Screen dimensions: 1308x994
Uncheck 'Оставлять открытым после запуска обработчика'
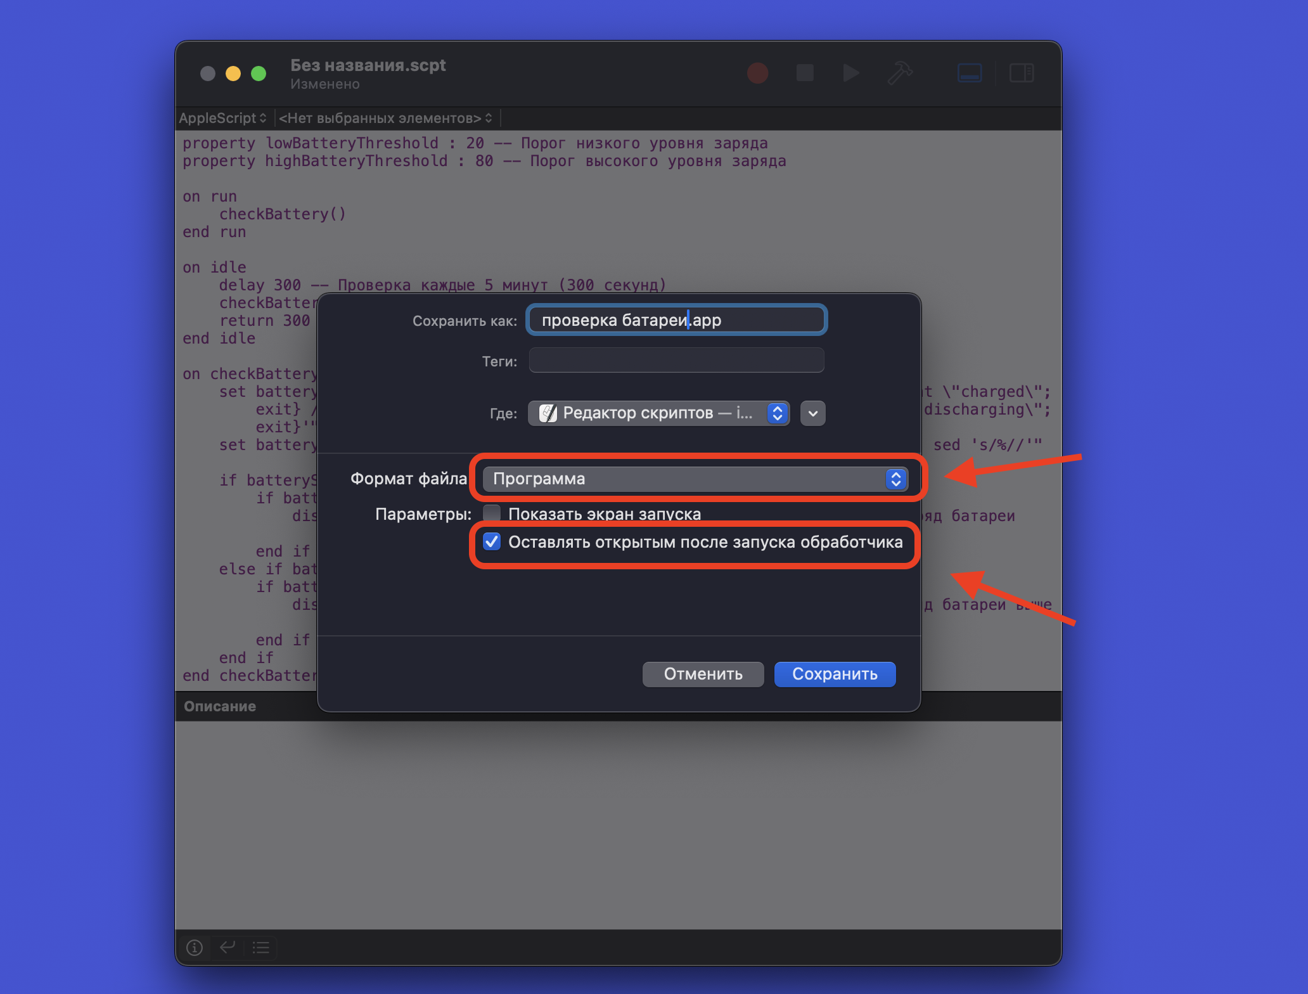(x=492, y=541)
